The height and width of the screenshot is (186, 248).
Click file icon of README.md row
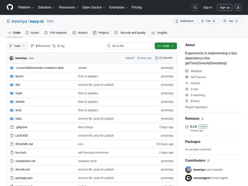tap(12, 144)
